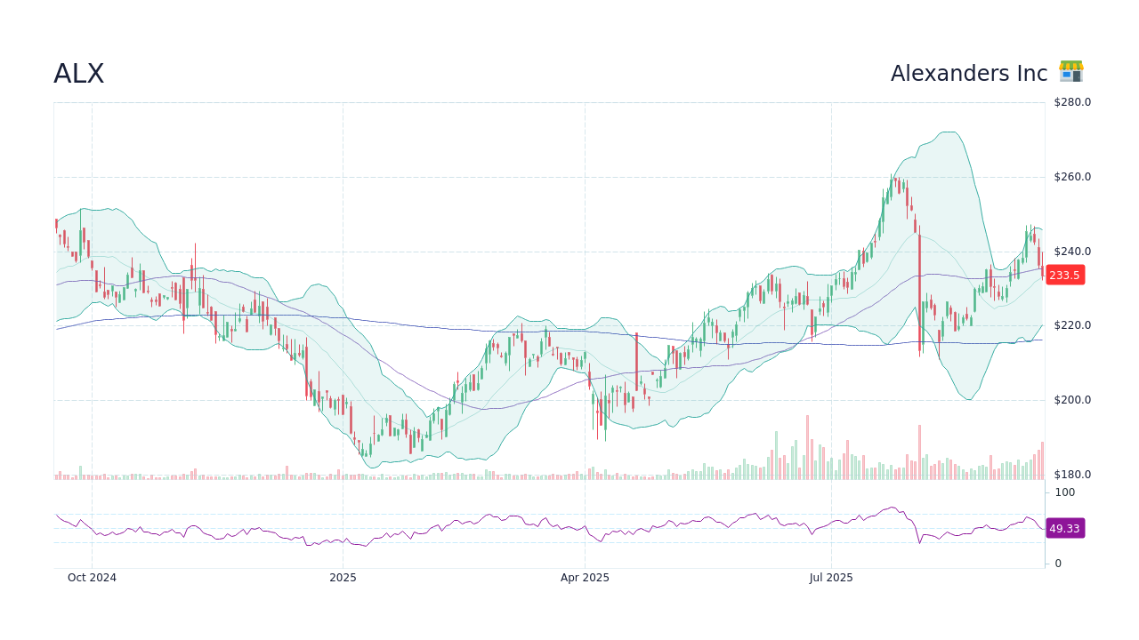Click the $260.0 price axis label
The image size is (1139, 640).
[1072, 177]
